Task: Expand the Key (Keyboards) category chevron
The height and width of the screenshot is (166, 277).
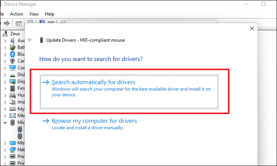Action: click(5, 109)
